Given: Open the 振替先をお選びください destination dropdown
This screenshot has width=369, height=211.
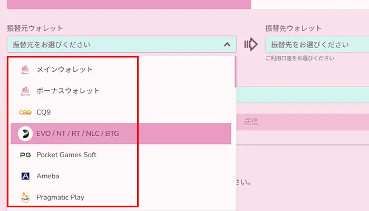Looking at the screenshot, I should click(317, 44).
